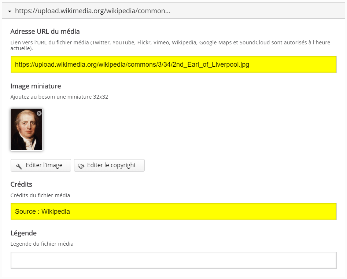Collapse the upload.wikimedia.org media section arrow

click(x=10, y=11)
